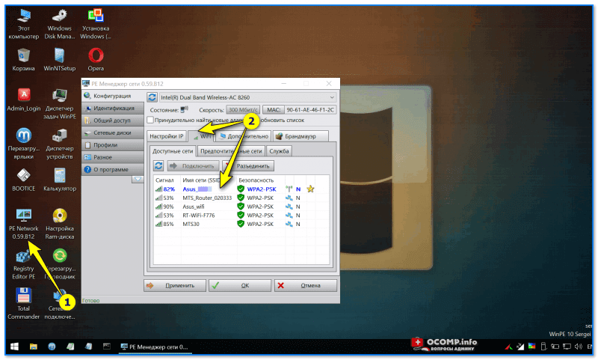
Task: Select Конфигурация in the sidebar
Action: [x=113, y=96]
